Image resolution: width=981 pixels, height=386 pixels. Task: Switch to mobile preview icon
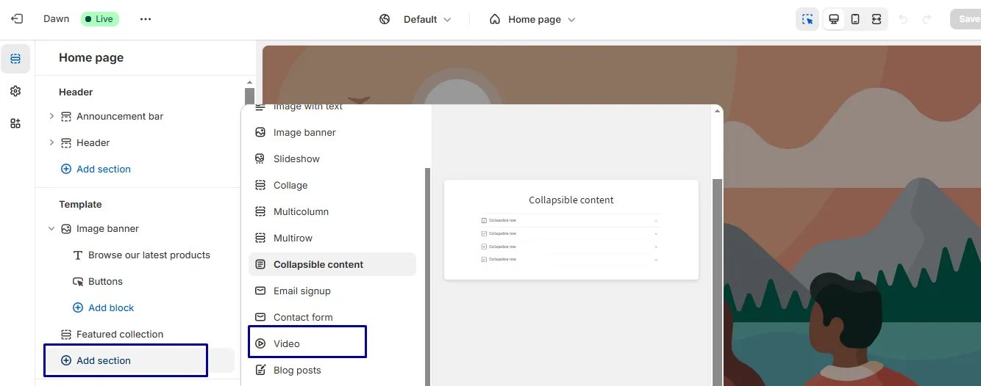[x=855, y=19]
